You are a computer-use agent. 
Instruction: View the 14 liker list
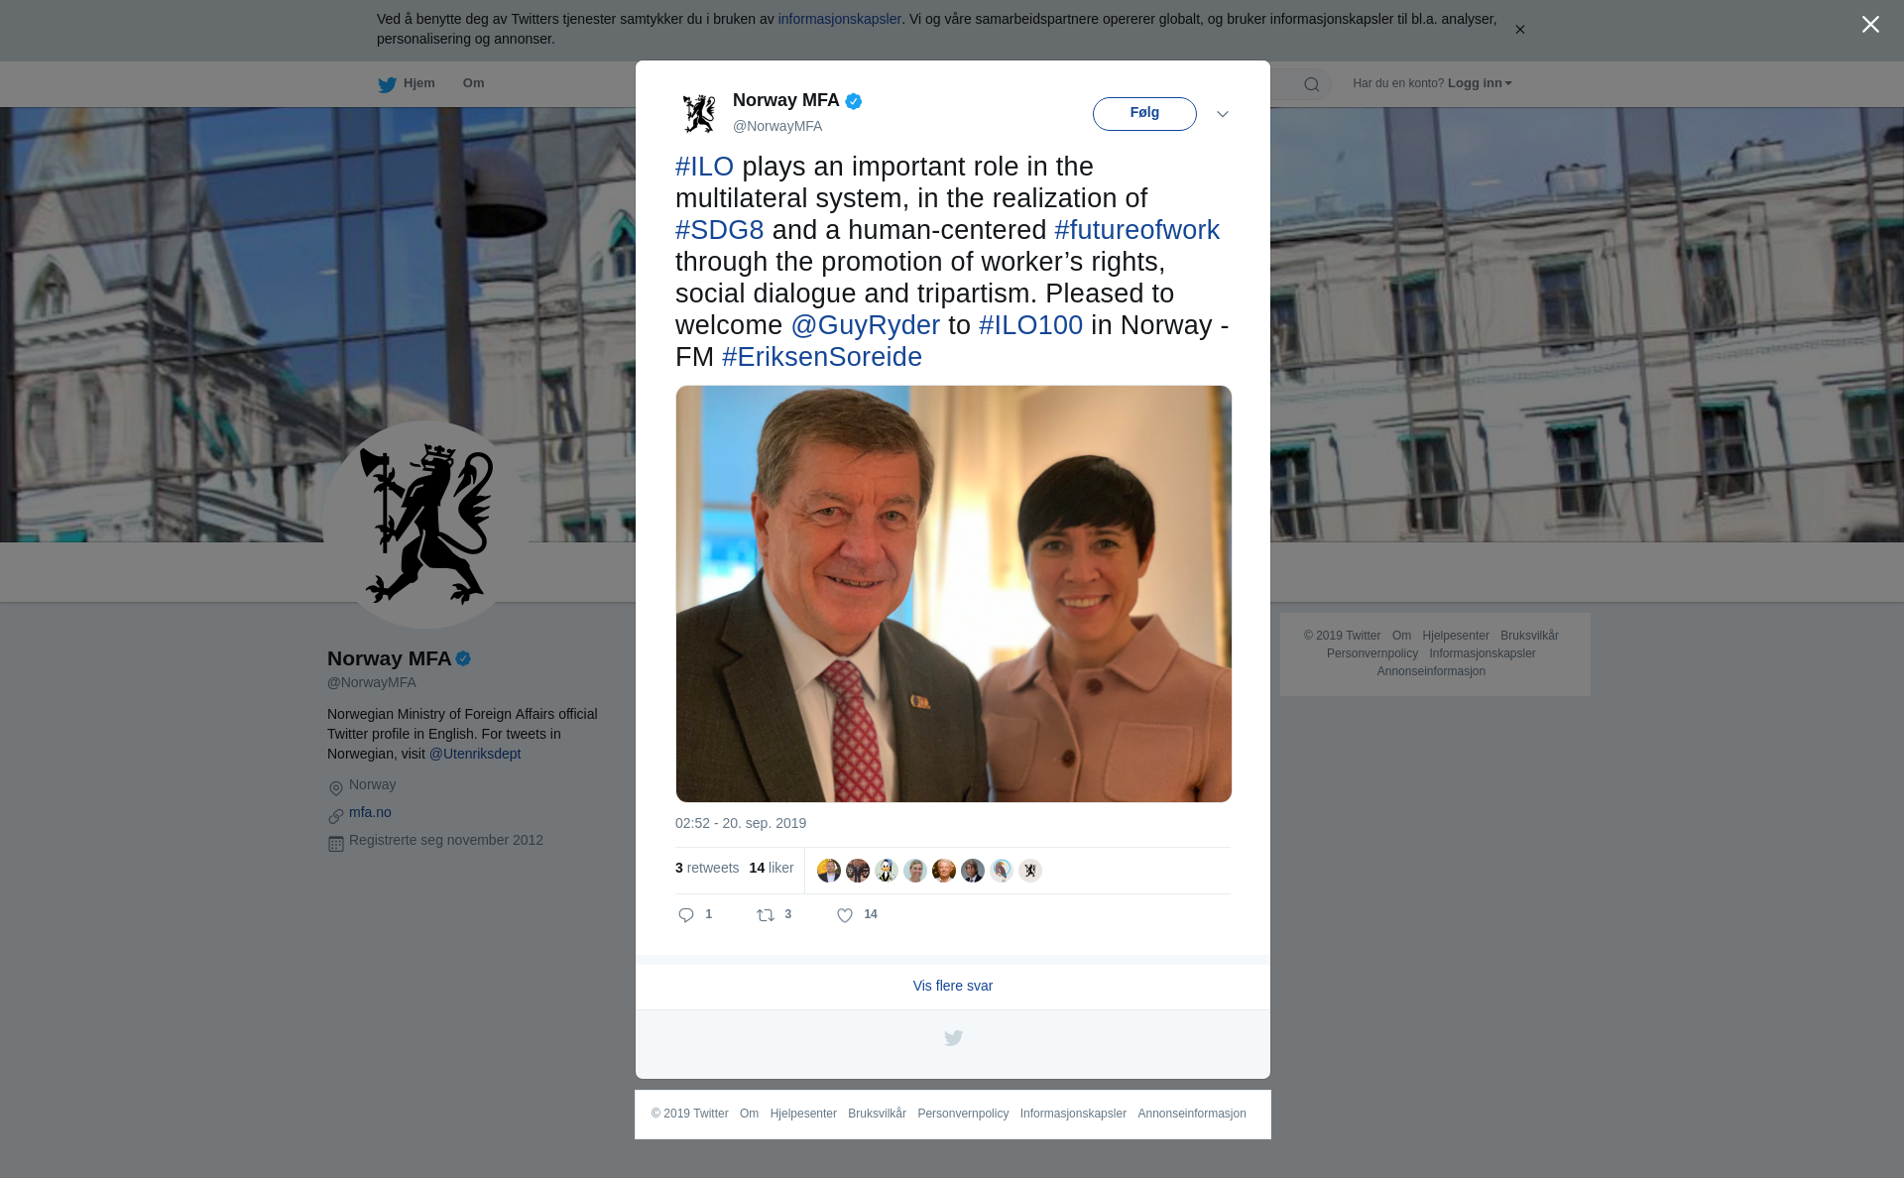[x=772, y=868]
